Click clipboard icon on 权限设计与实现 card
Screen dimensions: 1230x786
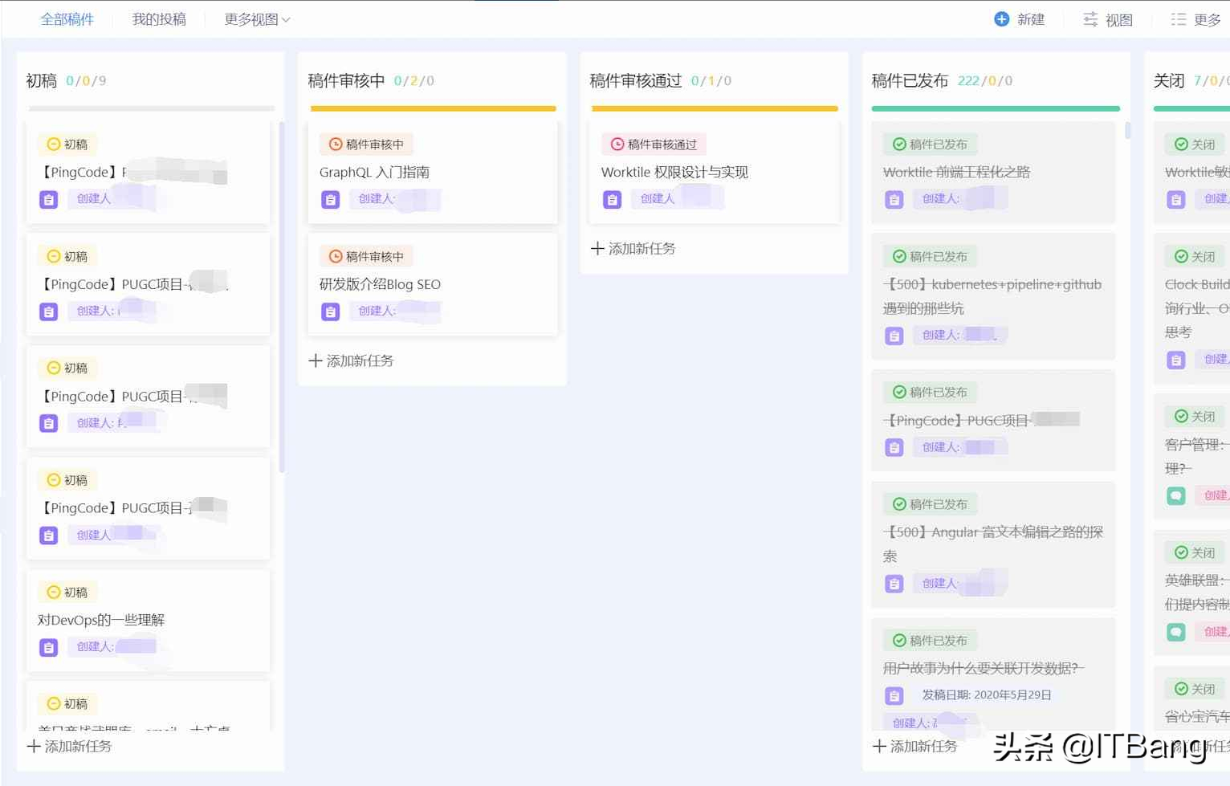613,200
